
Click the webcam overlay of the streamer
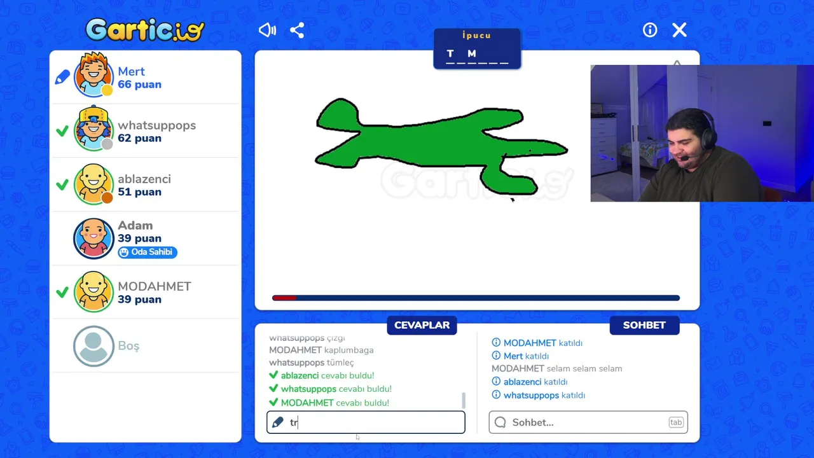702,133
